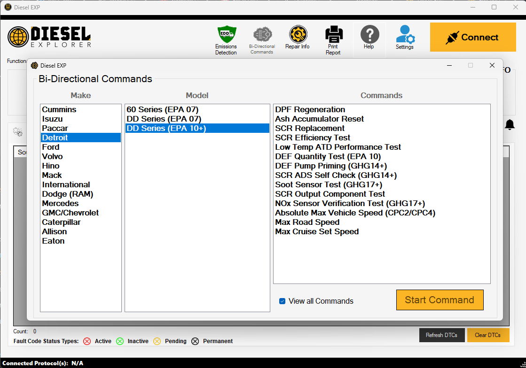Viewport: 526px width, 368px height.
Task: Select Mercedes in Make list
Action: (x=80, y=203)
